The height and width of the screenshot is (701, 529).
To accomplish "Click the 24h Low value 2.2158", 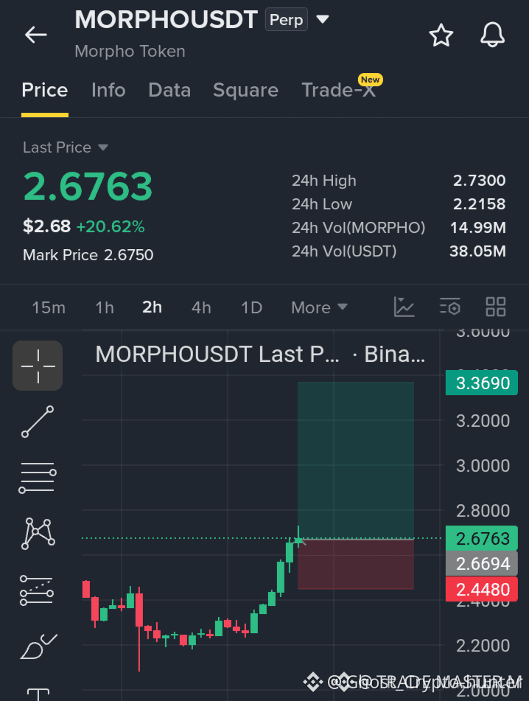I will (479, 204).
